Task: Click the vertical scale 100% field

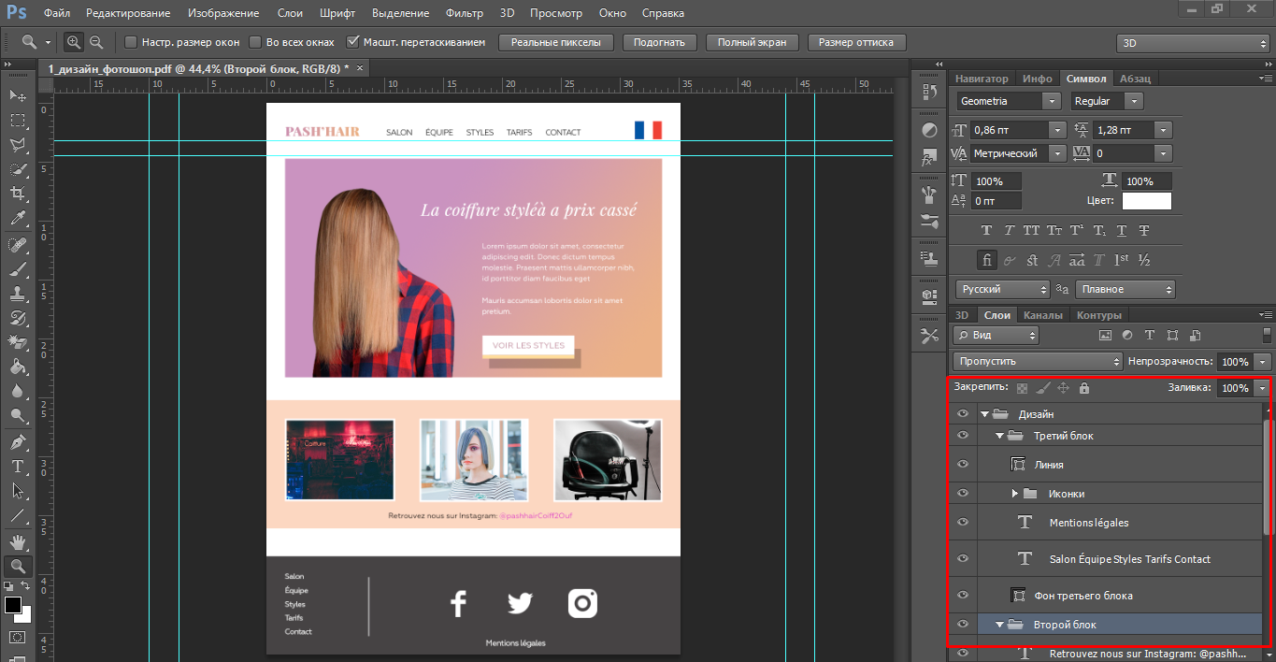Action: [x=996, y=181]
